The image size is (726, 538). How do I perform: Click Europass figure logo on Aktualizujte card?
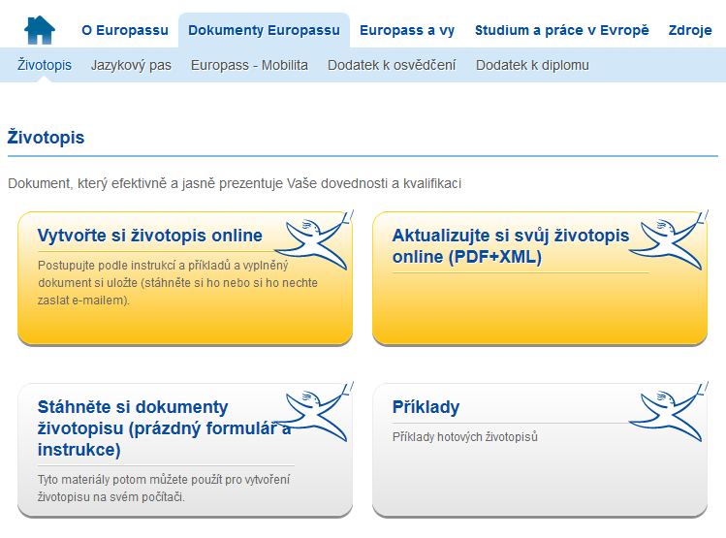click(x=670, y=240)
